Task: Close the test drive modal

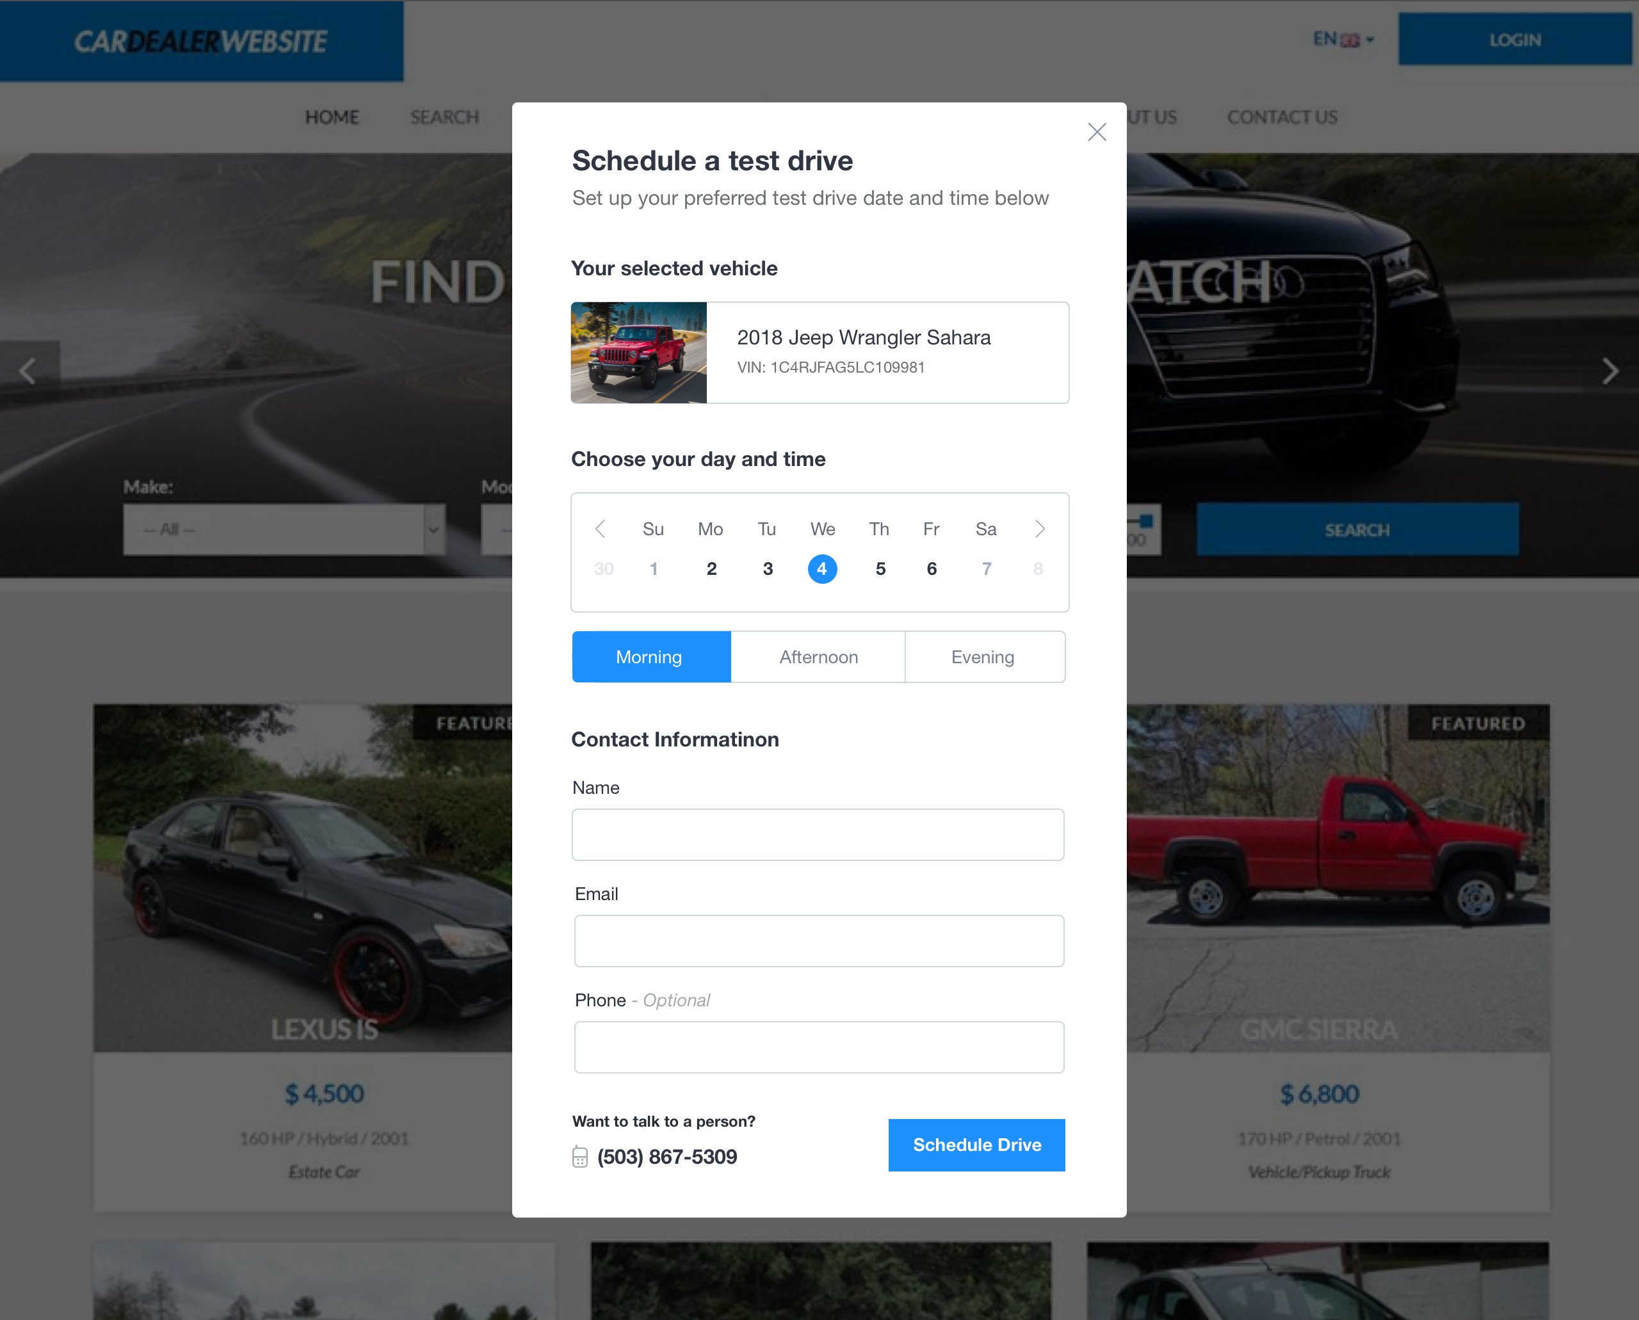Action: 1097,133
